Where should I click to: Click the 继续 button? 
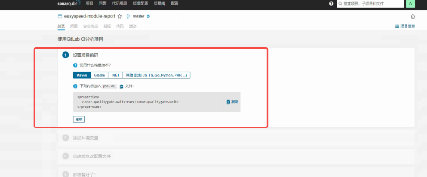click(x=79, y=120)
